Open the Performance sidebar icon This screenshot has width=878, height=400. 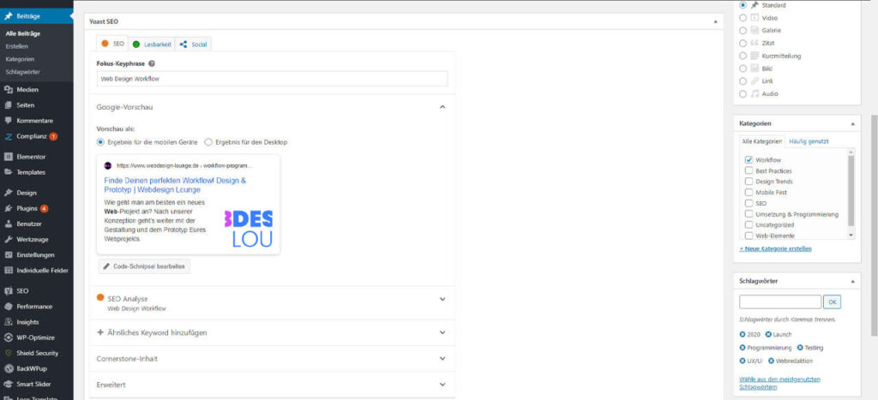(x=9, y=307)
